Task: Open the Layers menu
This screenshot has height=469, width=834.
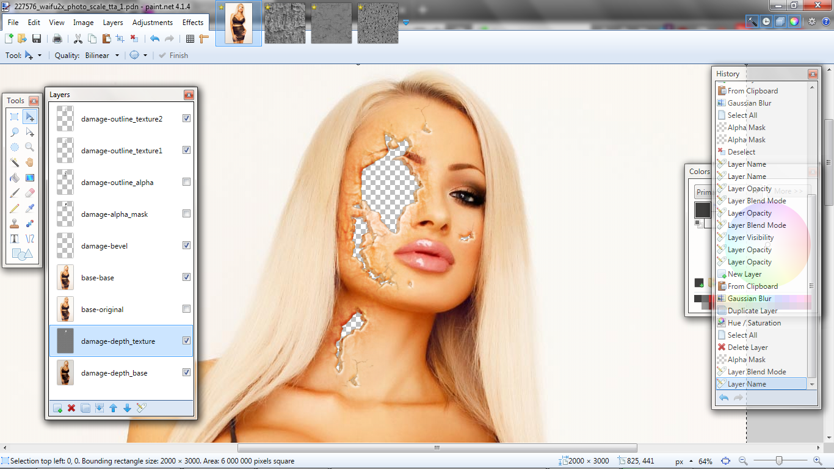Action: click(113, 23)
